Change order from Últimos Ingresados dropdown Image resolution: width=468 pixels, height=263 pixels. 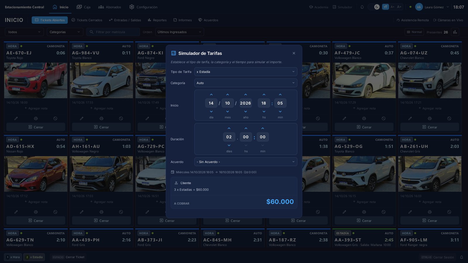pos(180,32)
